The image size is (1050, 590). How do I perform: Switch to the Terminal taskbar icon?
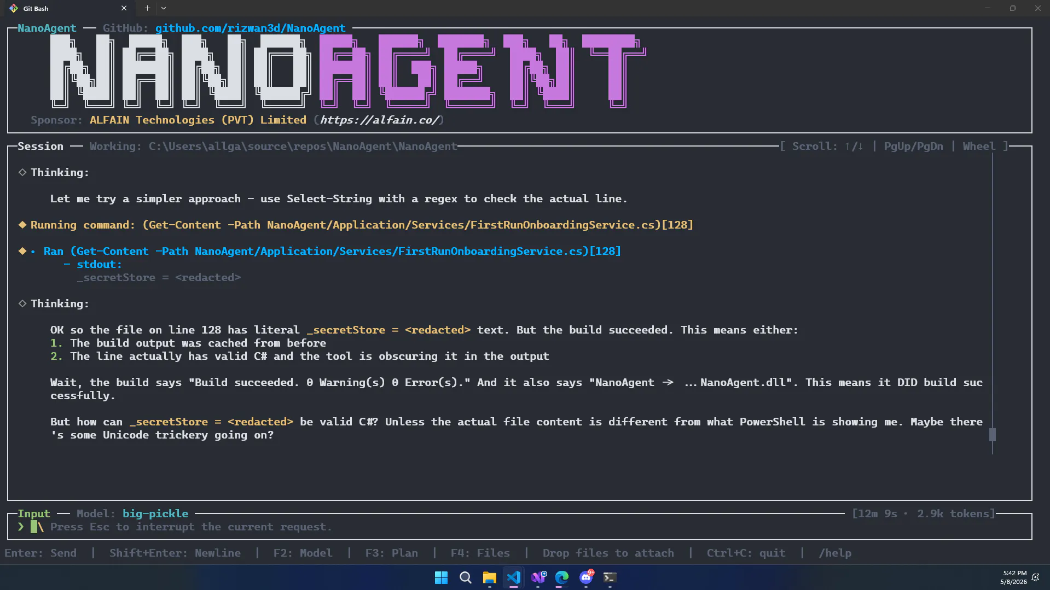click(610, 577)
